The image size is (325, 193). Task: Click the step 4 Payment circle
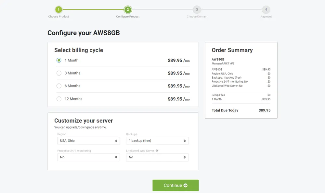coord(266,10)
